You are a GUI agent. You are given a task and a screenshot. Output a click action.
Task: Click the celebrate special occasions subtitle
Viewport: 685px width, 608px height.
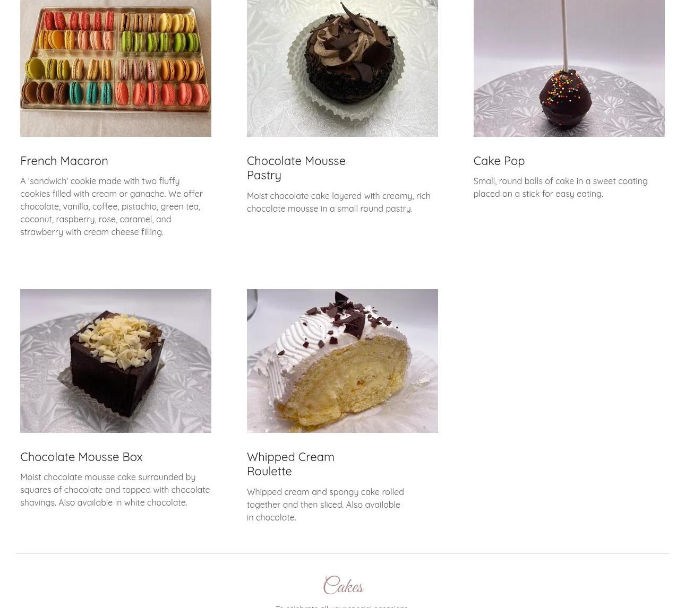[342, 606]
